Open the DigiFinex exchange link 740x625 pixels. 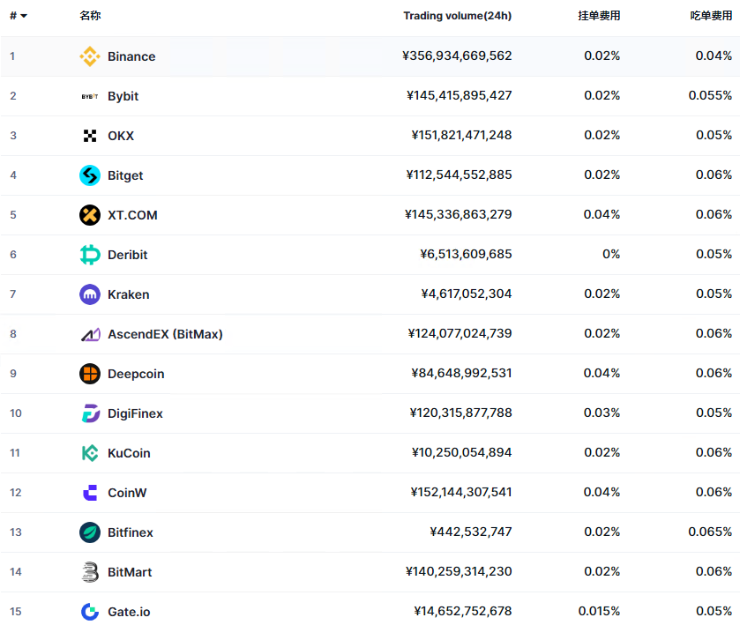click(135, 413)
